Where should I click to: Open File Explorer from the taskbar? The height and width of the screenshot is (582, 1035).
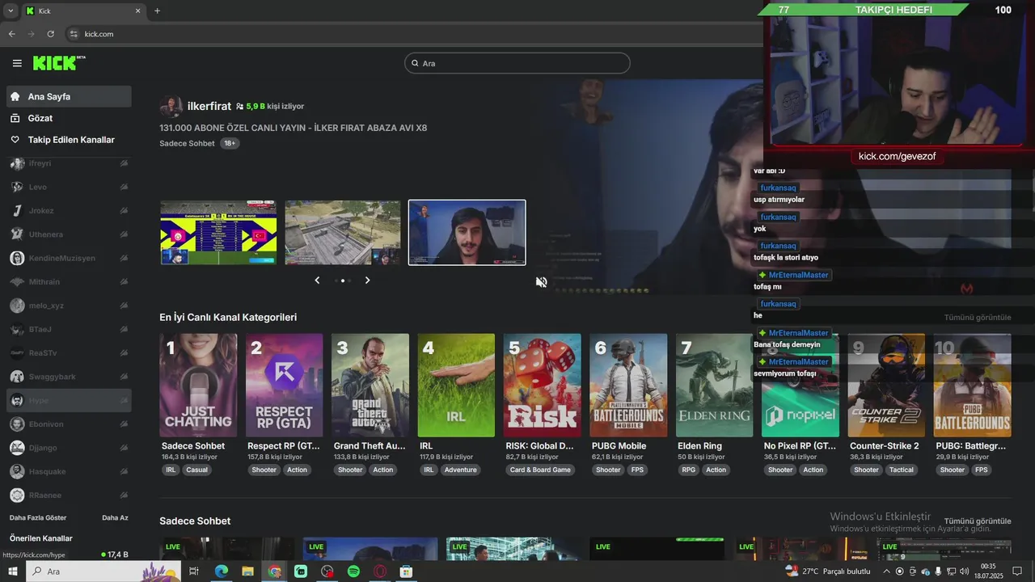tap(247, 571)
